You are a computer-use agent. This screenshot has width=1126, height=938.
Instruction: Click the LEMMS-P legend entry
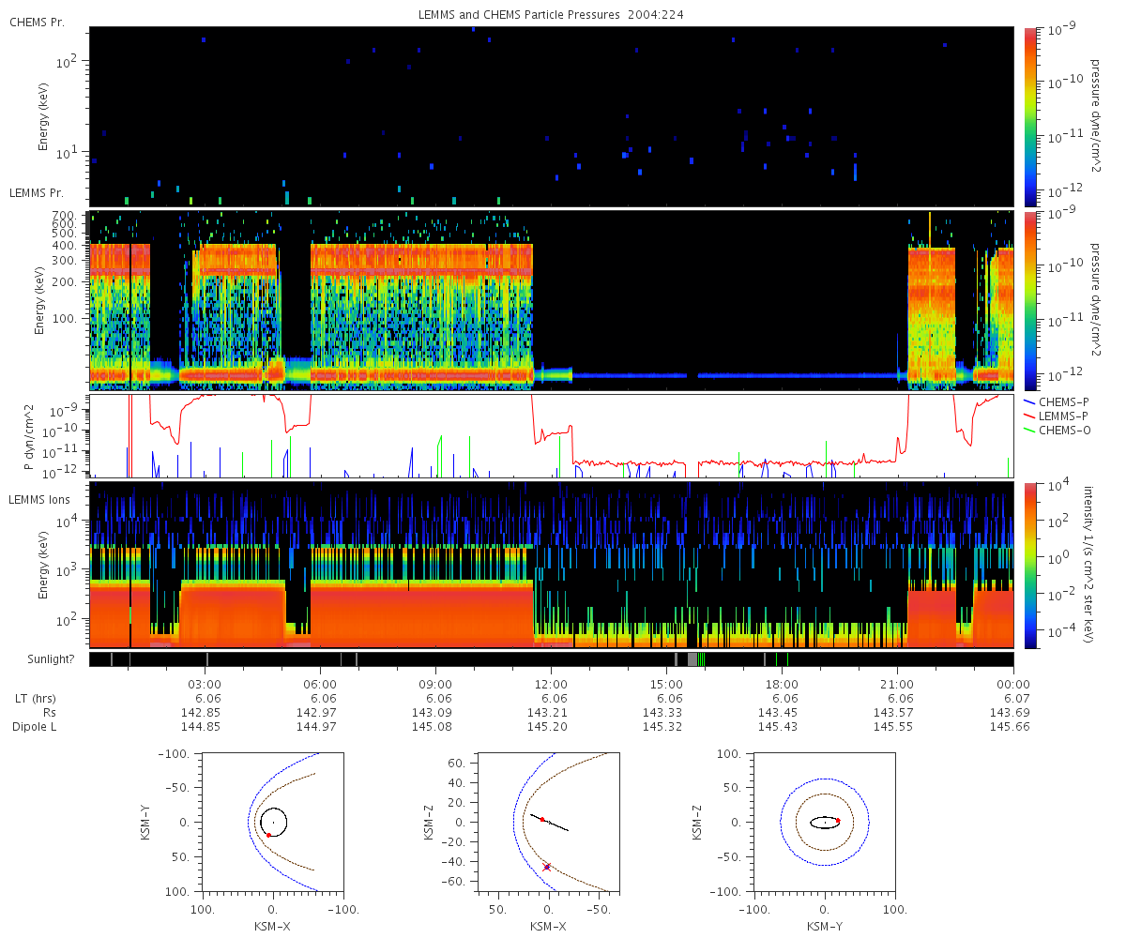[x=1052, y=416]
